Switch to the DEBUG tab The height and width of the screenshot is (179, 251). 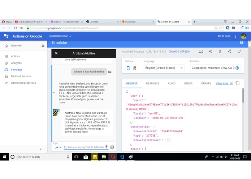pyautogui.click(x=188, y=83)
